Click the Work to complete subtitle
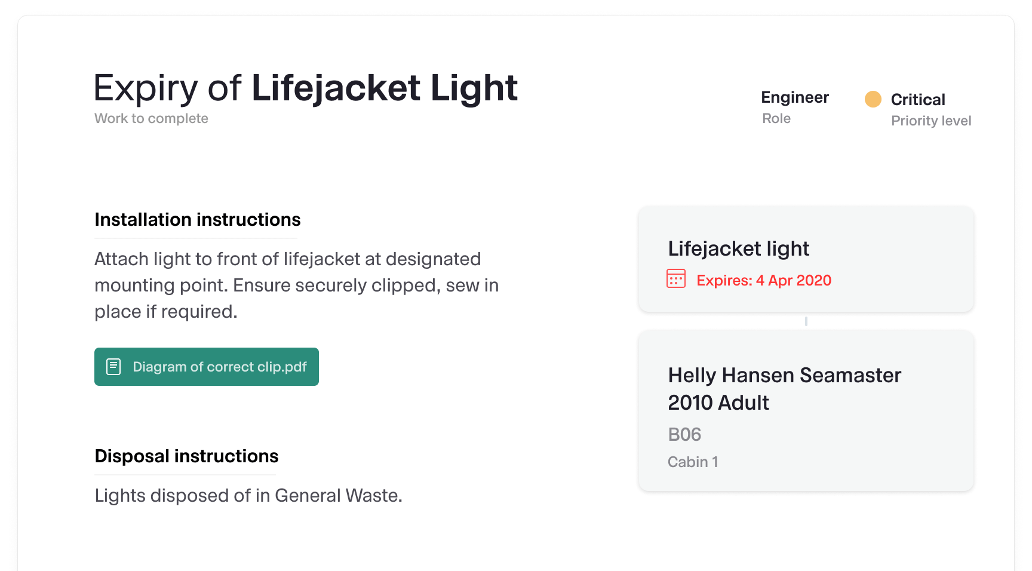1032x571 pixels. (x=151, y=118)
